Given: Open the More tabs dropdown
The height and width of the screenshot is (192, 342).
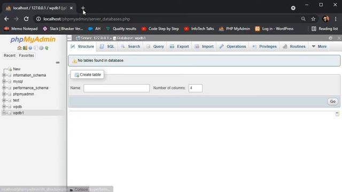Looking at the screenshot, I should point(319,46).
